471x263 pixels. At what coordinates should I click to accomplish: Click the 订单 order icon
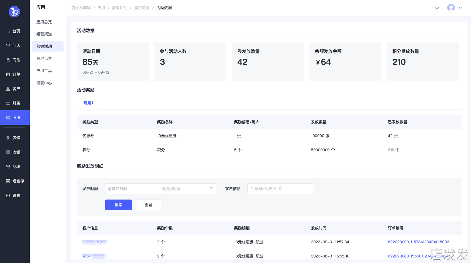pyautogui.click(x=8, y=74)
